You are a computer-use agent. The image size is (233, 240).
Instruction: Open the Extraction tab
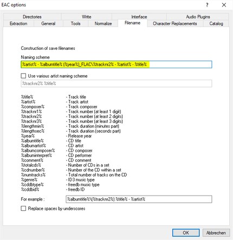18,23
